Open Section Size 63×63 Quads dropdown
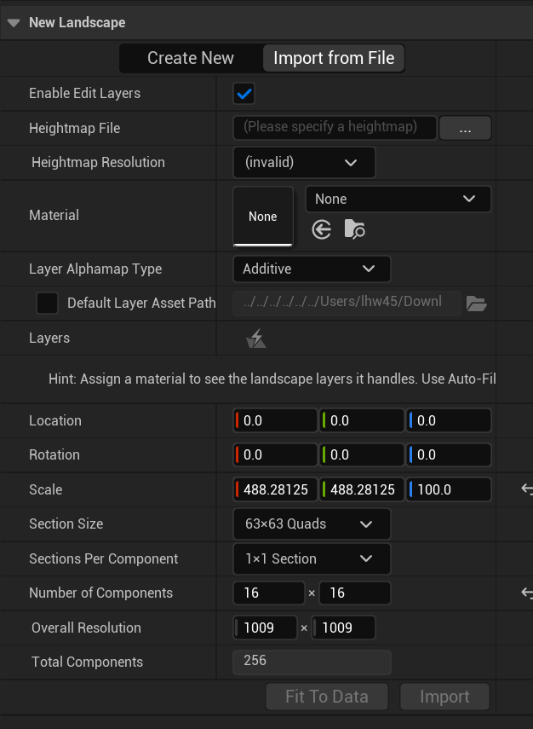 coord(312,524)
